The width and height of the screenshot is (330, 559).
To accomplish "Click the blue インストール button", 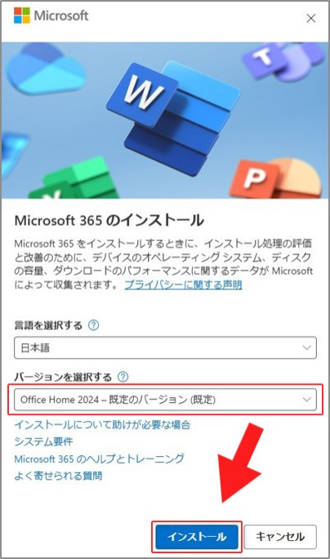I will [197, 537].
